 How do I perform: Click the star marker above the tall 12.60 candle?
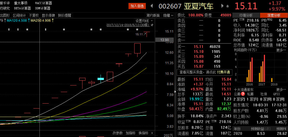(x=137, y=29)
